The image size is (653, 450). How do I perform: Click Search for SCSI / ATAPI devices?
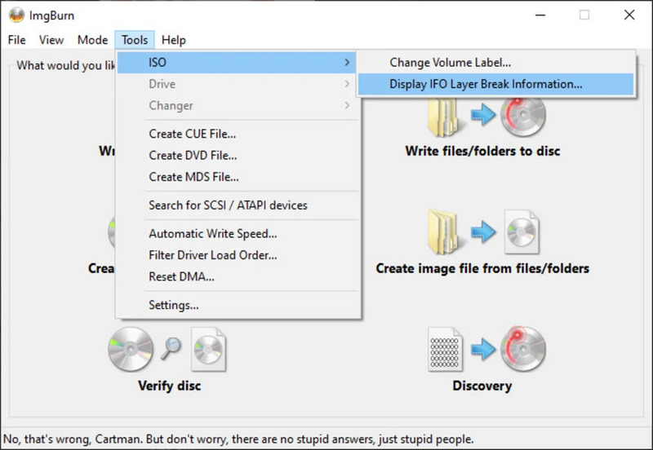[228, 205]
